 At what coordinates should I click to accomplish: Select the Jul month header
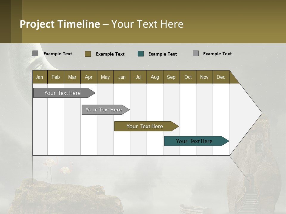click(x=138, y=77)
